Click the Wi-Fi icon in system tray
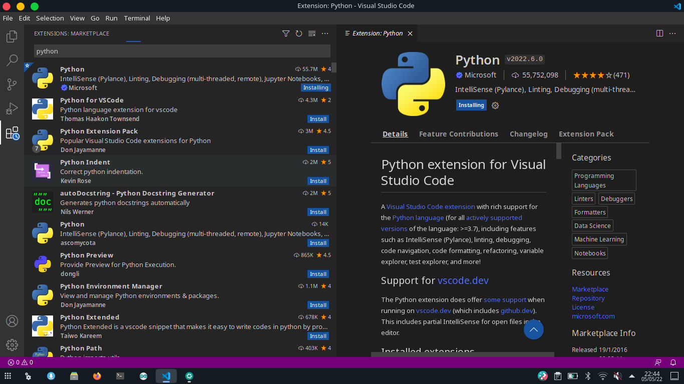The width and height of the screenshot is (684, 384). click(x=603, y=376)
